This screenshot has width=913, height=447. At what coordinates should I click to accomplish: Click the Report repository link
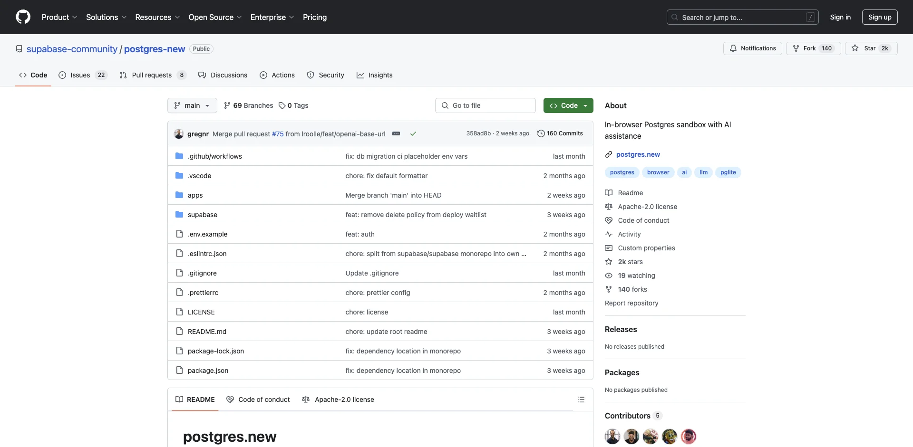click(631, 303)
